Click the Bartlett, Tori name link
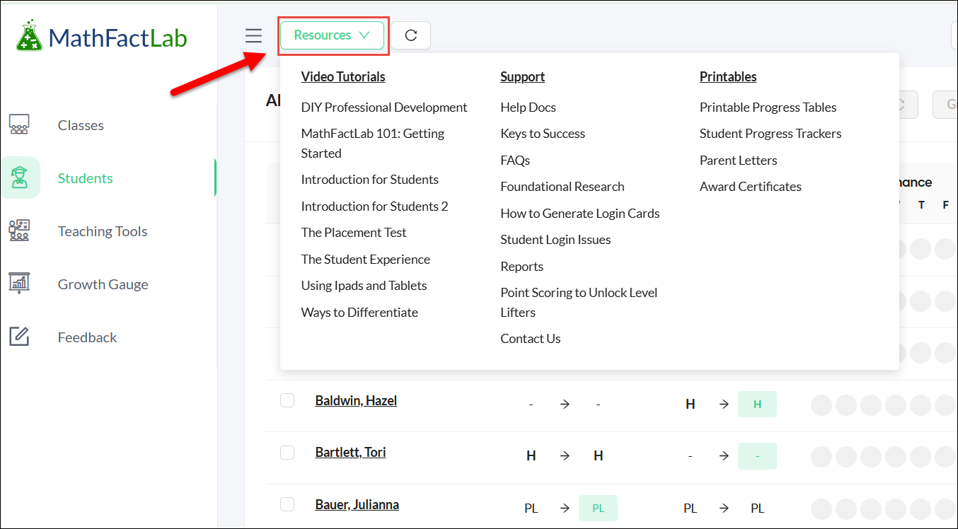The width and height of the screenshot is (958, 529). coord(350,453)
